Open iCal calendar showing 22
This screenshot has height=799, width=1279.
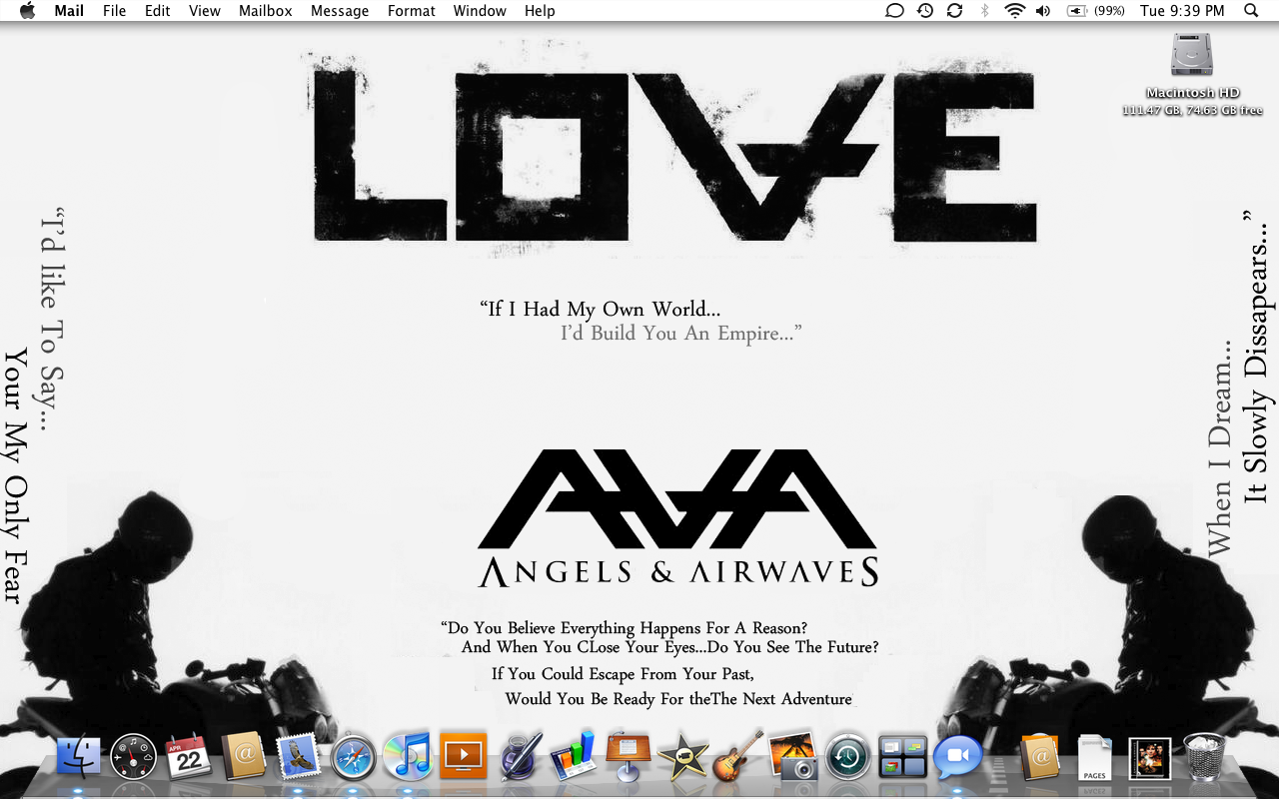189,757
